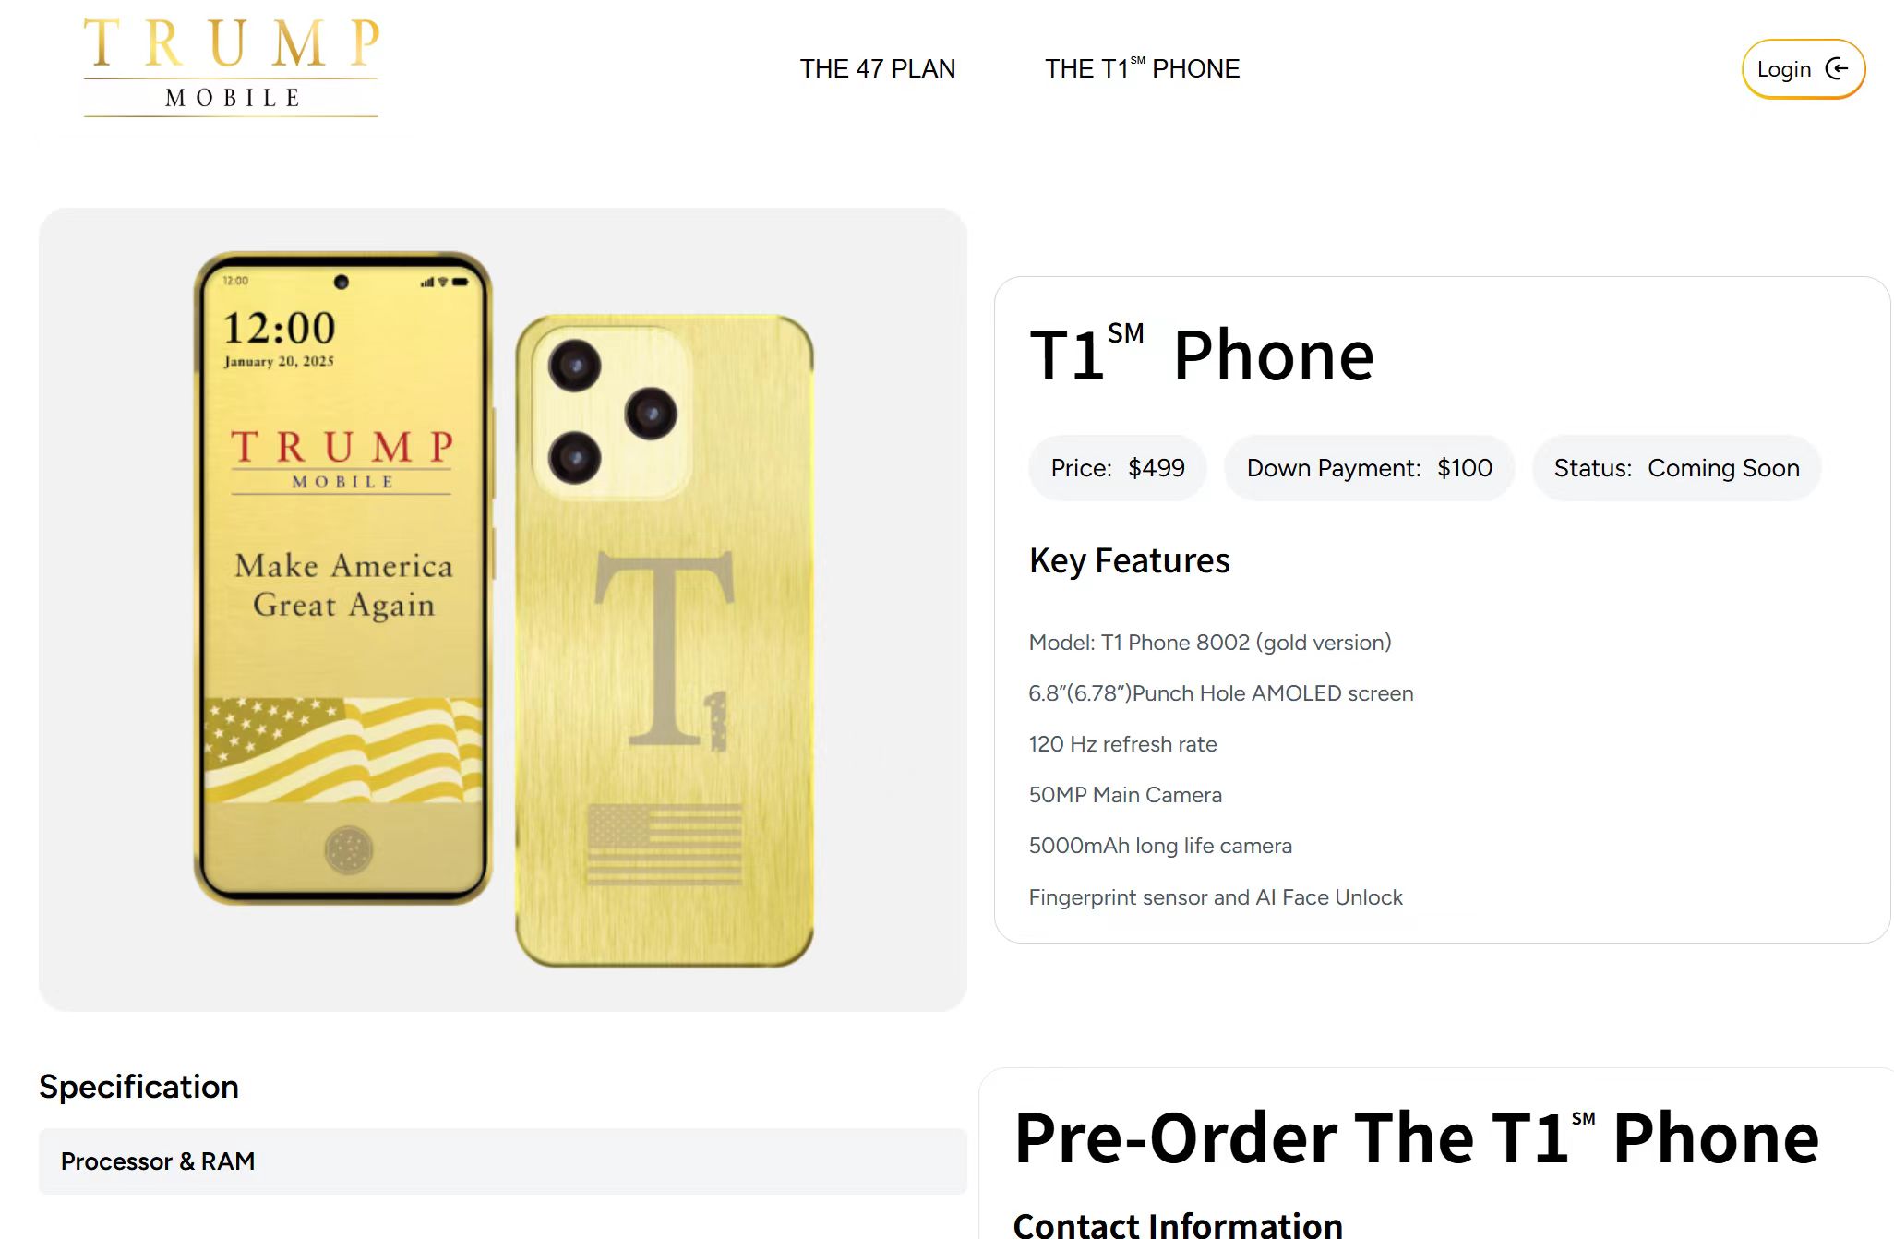1894x1239 pixels.
Task: Click the login arrow icon
Action: 1837,68
